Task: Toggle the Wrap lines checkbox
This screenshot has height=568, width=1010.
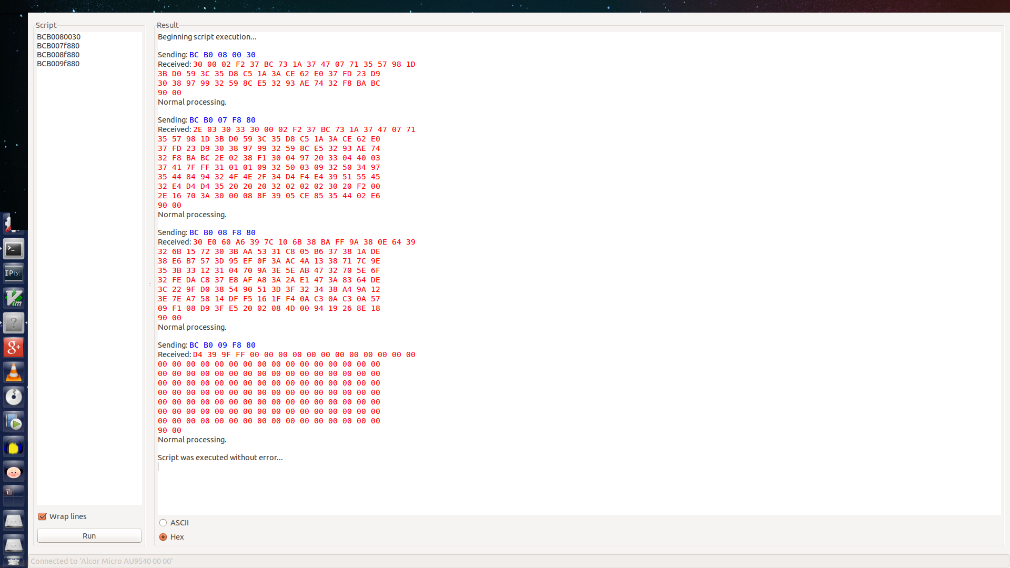Action: point(43,516)
